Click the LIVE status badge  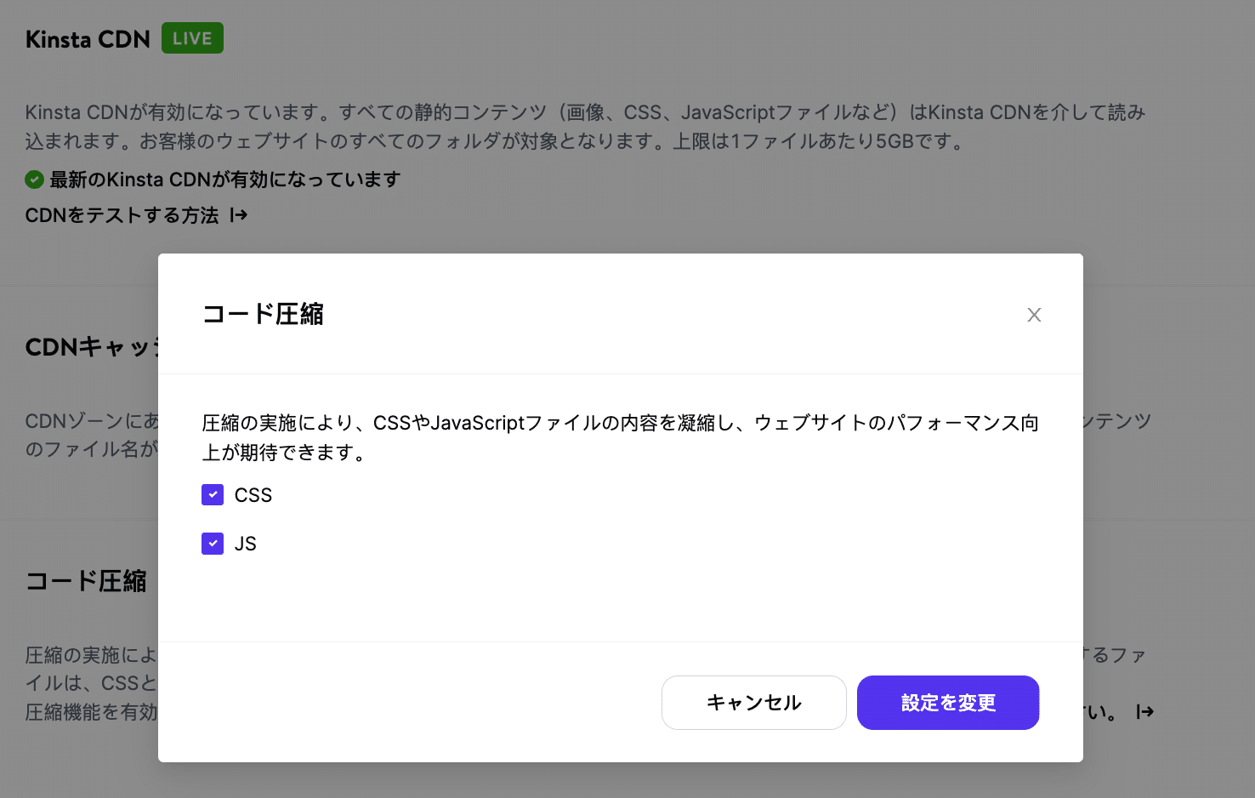(x=191, y=37)
